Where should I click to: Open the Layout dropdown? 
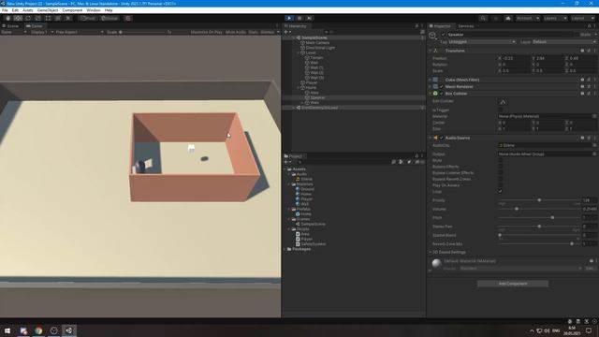(582, 19)
